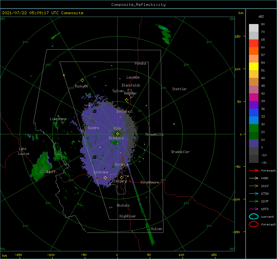Click the ThreeHills city label
The height and width of the screenshot is (259, 277).
(155, 135)
